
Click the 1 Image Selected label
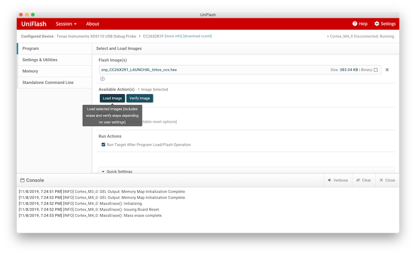coord(153,90)
